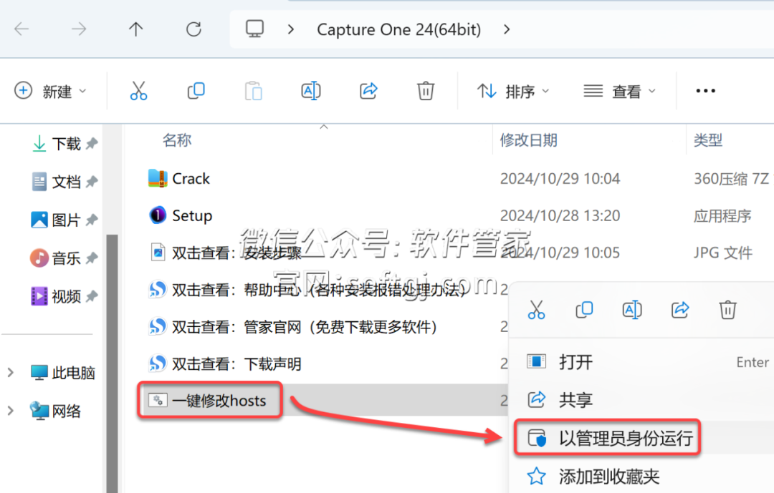Image resolution: width=774 pixels, height=493 pixels.
Task: Open the 新建 (New) dropdown
Action: [50, 91]
